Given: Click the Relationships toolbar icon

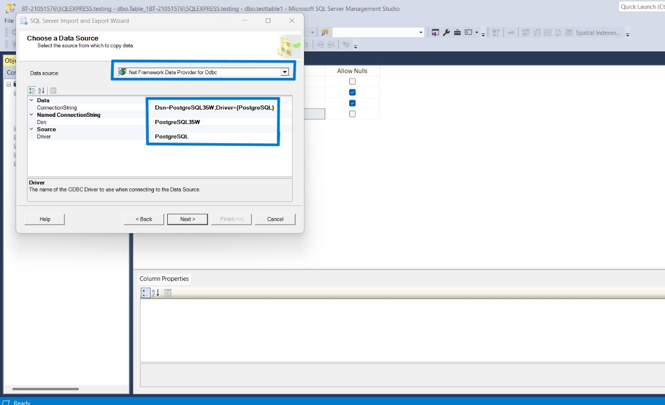Looking at the screenshot, I should tap(526, 33).
